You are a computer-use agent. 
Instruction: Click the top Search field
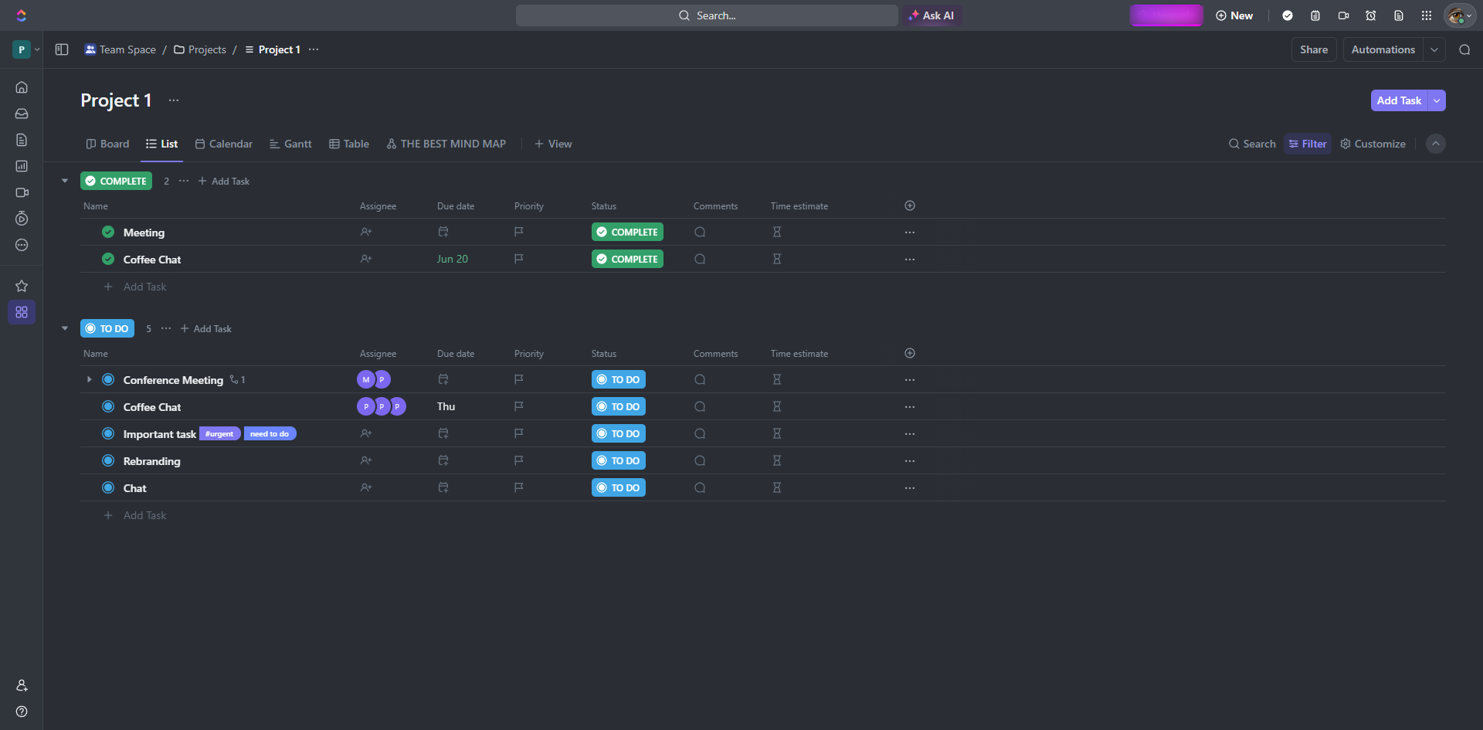tap(707, 15)
